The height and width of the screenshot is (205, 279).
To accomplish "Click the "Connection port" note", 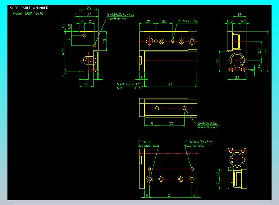I will pyautogui.click(x=208, y=127).
